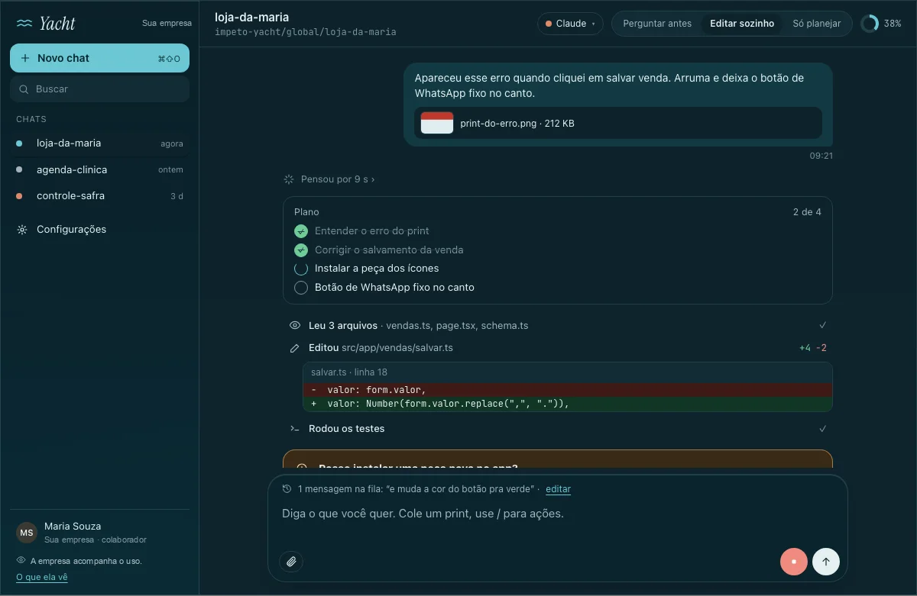917x596 pixels.
Task: Select Perguntar antes mode
Action: tap(657, 24)
